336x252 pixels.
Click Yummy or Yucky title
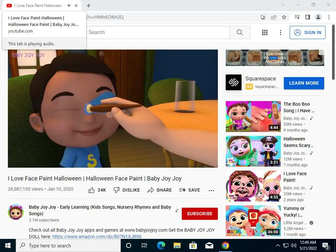click(x=294, y=212)
